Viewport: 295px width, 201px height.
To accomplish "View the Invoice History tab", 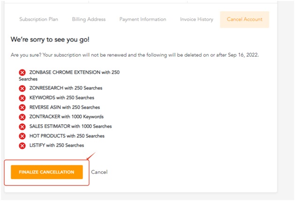I will click(x=197, y=19).
